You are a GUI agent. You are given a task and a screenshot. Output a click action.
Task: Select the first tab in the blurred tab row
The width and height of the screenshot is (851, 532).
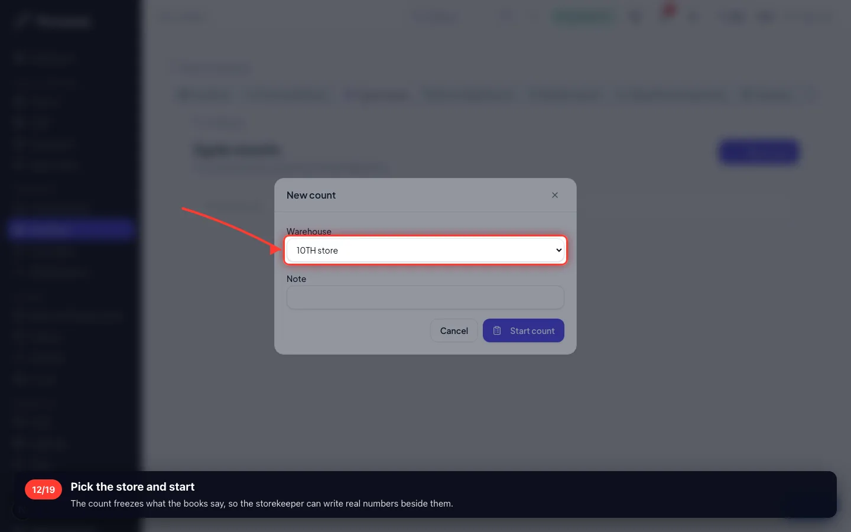point(204,95)
